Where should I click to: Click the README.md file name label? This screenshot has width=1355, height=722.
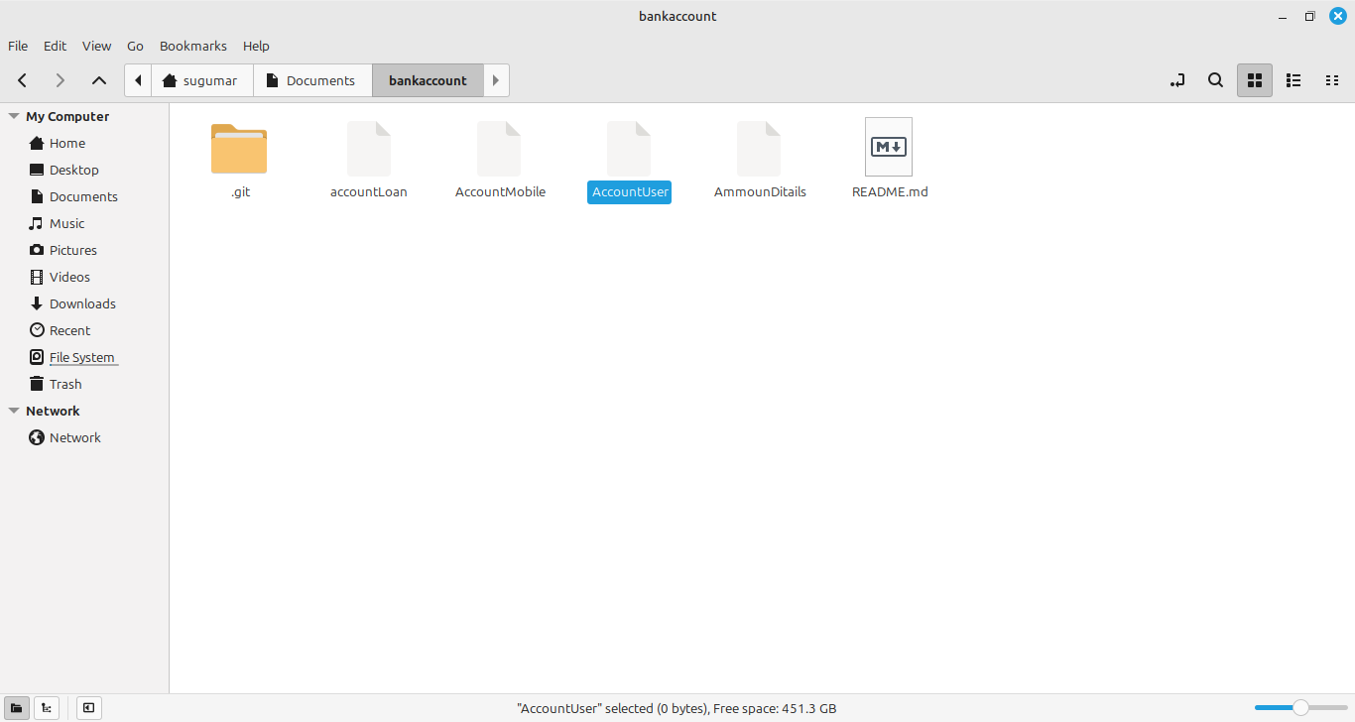tap(890, 192)
